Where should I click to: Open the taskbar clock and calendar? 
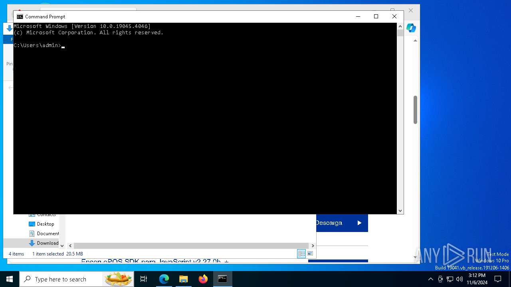477,279
